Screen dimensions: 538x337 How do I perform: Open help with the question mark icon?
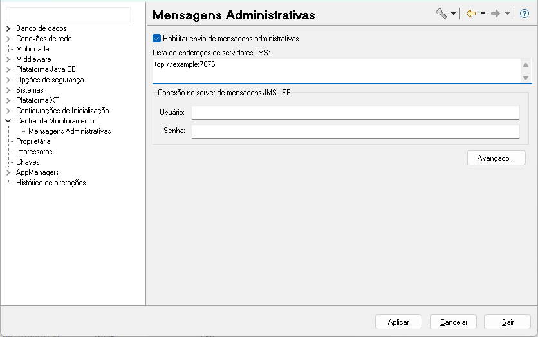point(524,14)
